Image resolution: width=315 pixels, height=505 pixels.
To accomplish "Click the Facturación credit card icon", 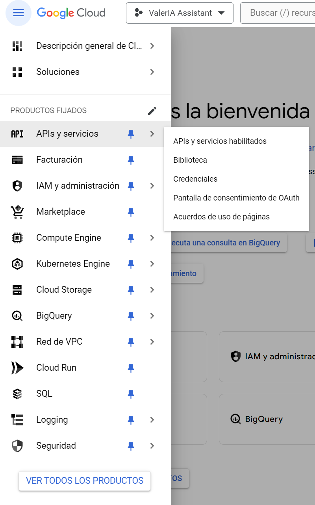I will 17,160.
